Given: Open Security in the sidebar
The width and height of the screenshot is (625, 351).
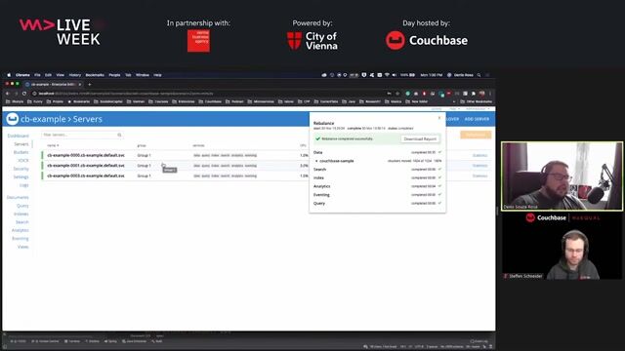Looking at the screenshot, I should tap(21, 169).
